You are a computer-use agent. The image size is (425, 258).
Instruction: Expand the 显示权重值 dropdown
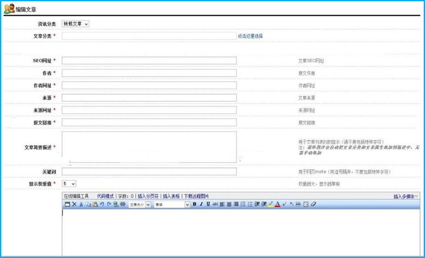point(69,184)
